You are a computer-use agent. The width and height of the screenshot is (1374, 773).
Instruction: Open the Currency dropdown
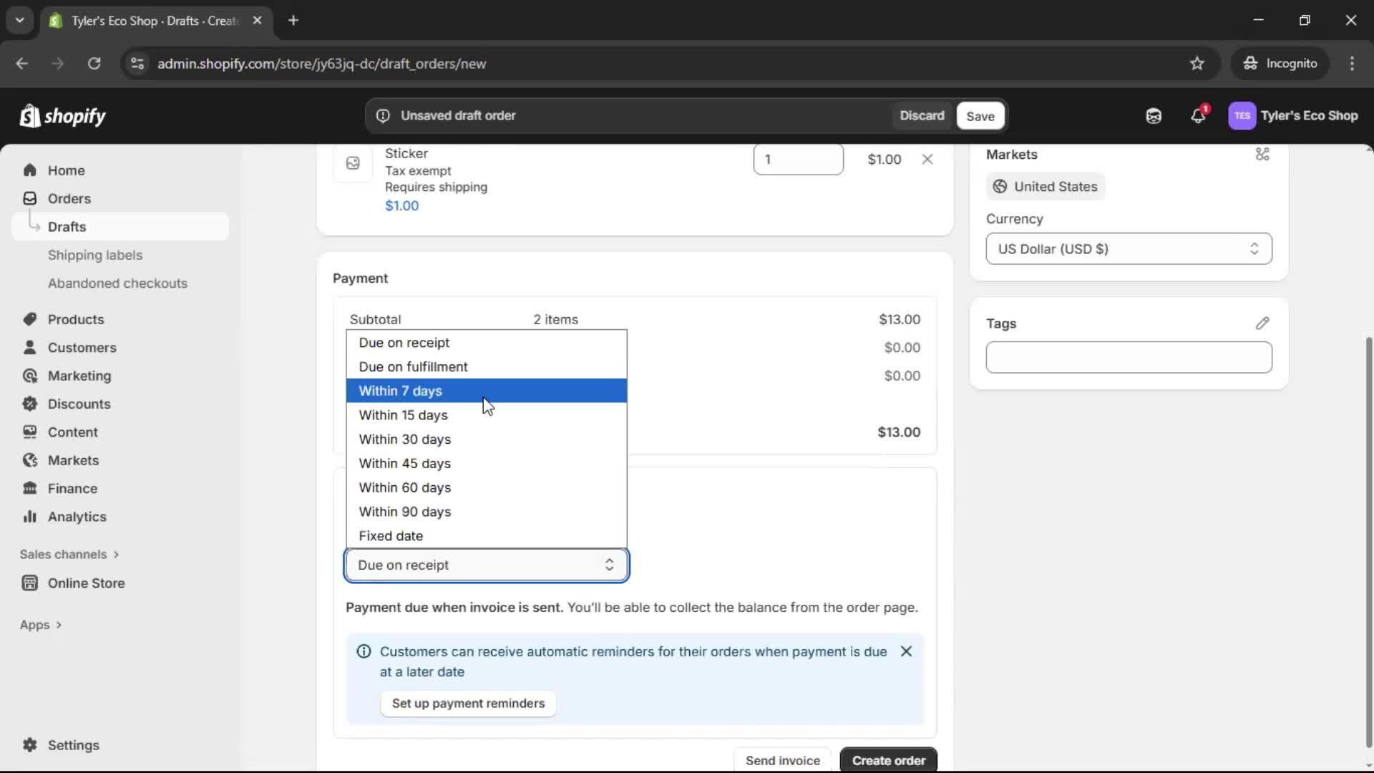pos(1128,248)
